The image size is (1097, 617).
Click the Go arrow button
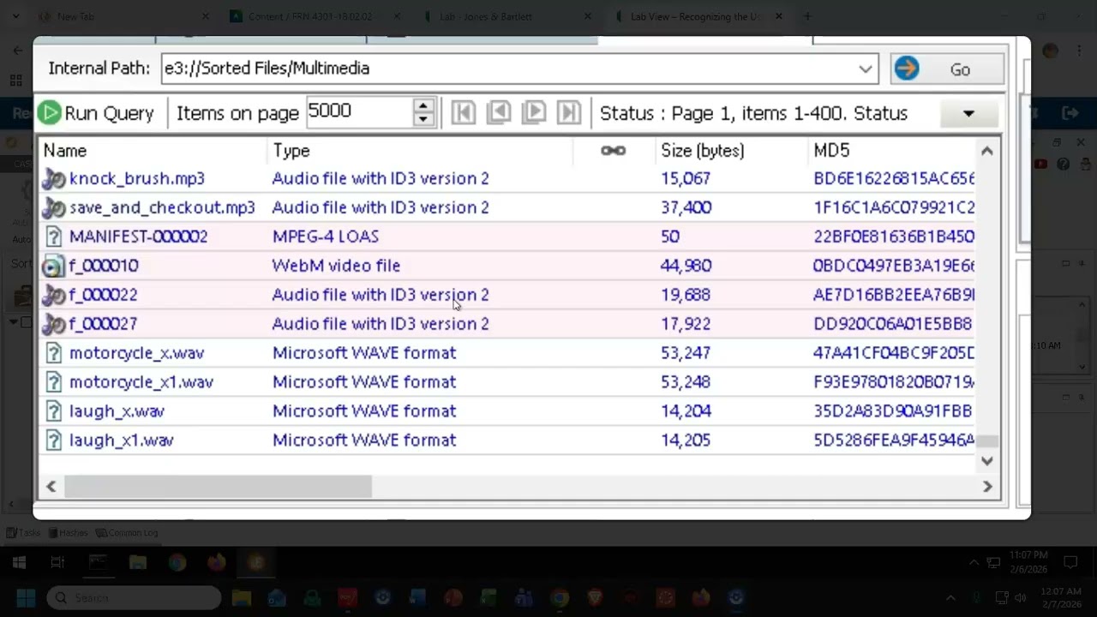pyautogui.click(x=946, y=69)
